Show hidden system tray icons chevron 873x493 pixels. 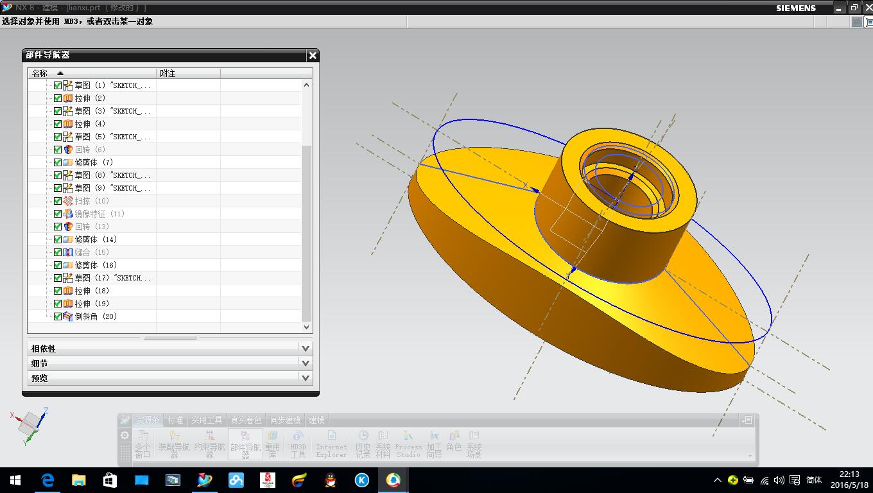tap(717, 480)
